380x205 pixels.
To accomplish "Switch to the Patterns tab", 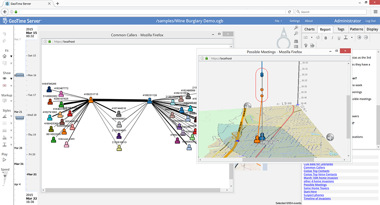I will pyautogui.click(x=357, y=29).
